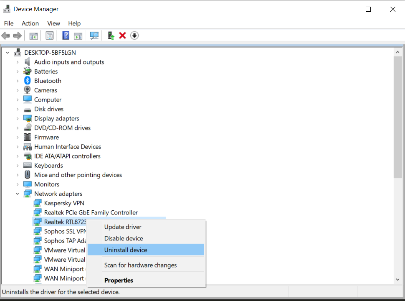
Task: Select the Sophos TAP adapter
Action: 65,240
